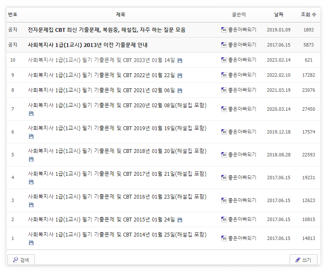Click the view count 12623
The image size is (327, 271).
click(308, 200)
